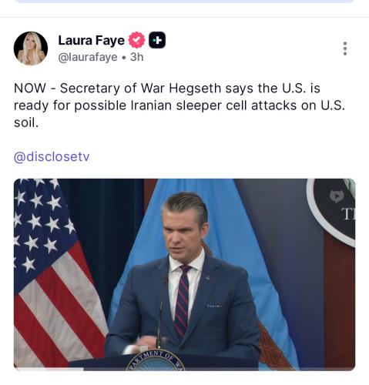Open the @disclosetv mention link
The width and height of the screenshot is (369, 385).
(x=52, y=156)
